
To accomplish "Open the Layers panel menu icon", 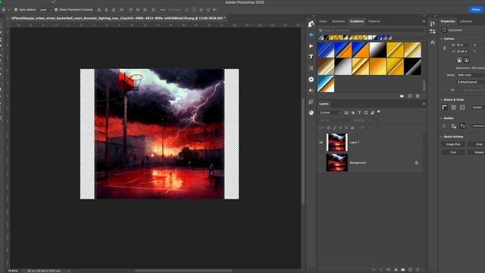I will click(424, 104).
